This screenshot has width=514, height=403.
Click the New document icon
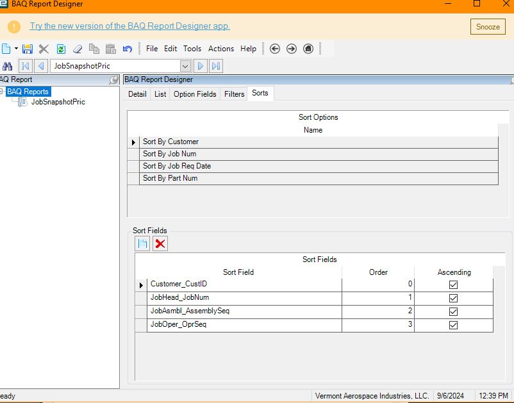click(x=6, y=49)
